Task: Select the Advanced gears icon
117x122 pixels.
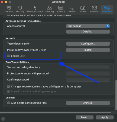Action: [x=107, y=8]
